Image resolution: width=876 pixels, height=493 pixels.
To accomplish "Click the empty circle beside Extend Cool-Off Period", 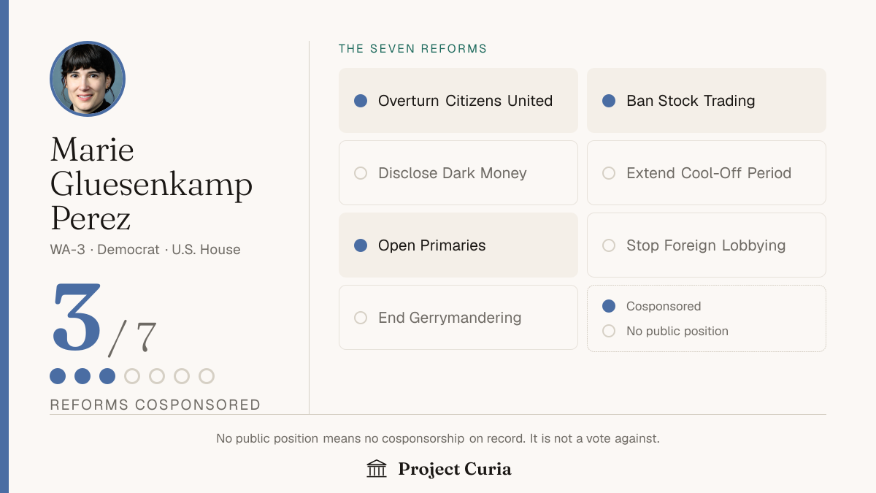I will point(609,173).
